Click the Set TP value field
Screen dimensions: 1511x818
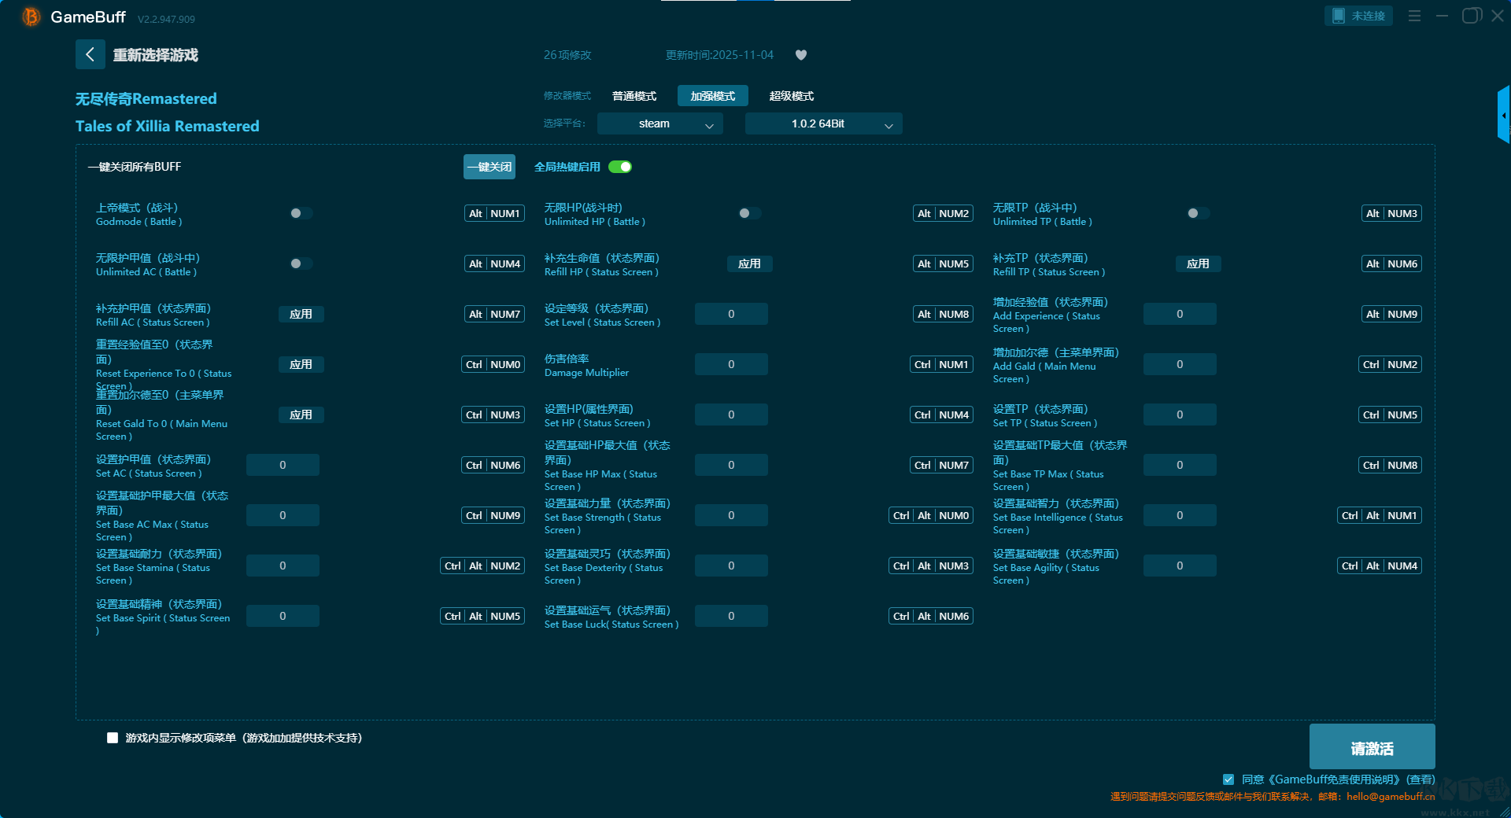click(x=1180, y=415)
